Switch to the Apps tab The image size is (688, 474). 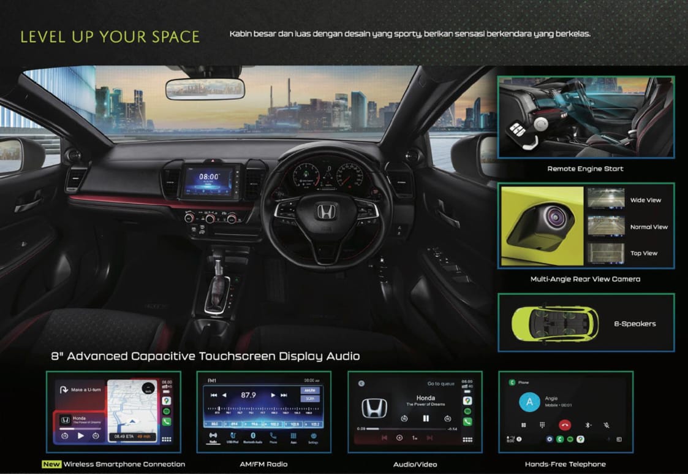click(293, 438)
